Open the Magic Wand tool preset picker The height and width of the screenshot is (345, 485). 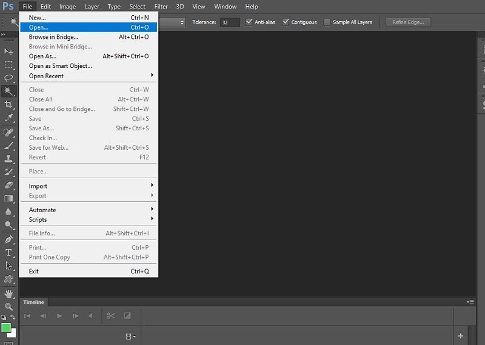13,22
